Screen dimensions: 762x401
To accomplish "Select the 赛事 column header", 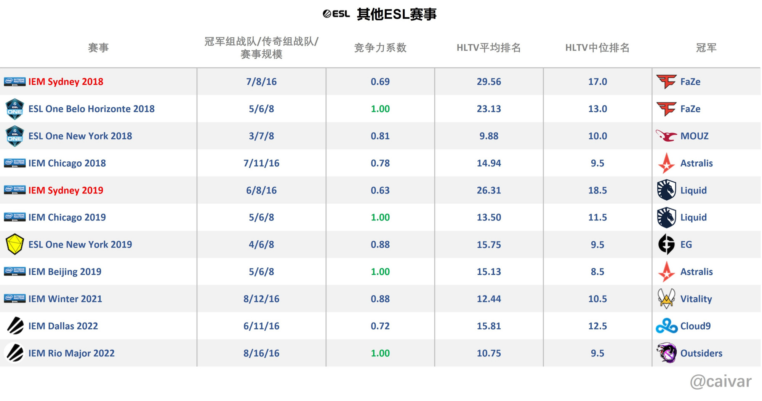I will (x=98, y=48).
